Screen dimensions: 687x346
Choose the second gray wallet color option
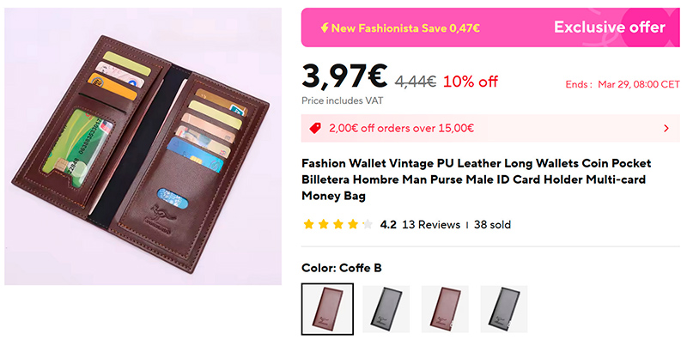pyautogui.click(x=386, y=309)
